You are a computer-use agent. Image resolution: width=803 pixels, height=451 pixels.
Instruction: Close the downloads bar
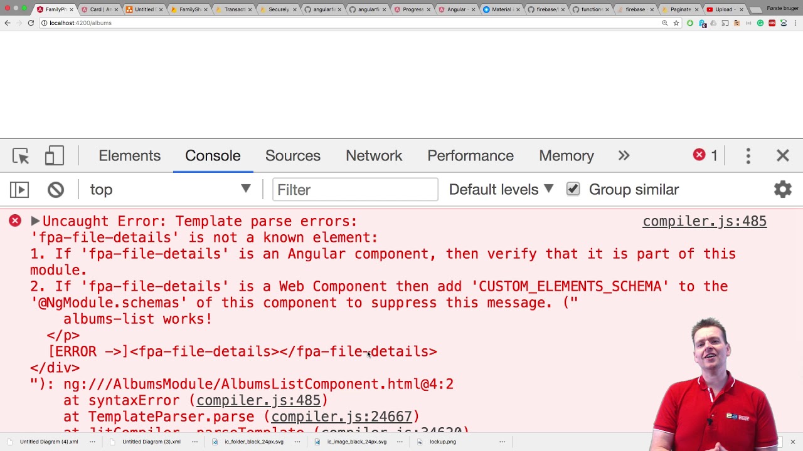[792, 442]
